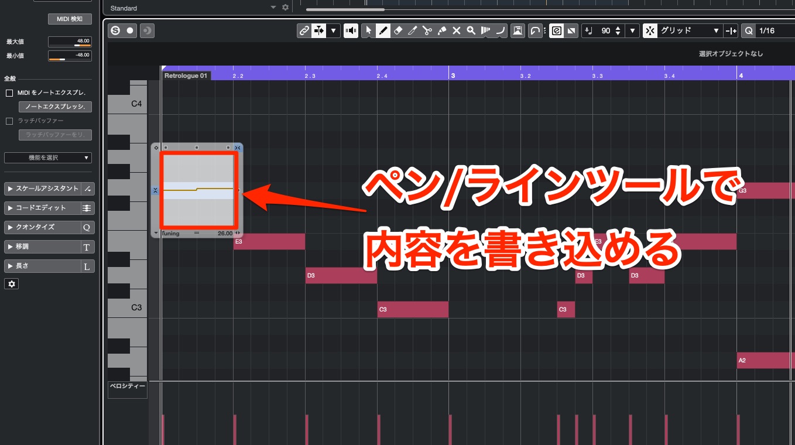795x445 pixels.
Task: Toggle link project and editor cursors
Action: [x=304, y=30]
